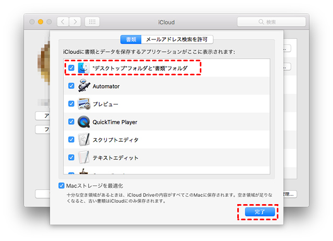This screenshot has height=241, width=333.
Task: Show all preferences with the grid icon
Action: pyautogui.click(x=92, y=22)
